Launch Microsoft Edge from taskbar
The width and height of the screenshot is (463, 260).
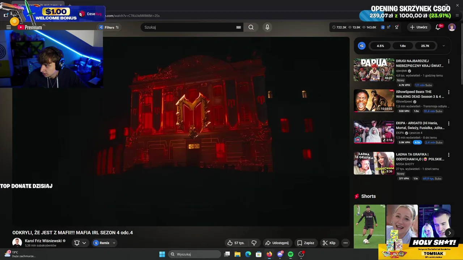click(248, 254)
